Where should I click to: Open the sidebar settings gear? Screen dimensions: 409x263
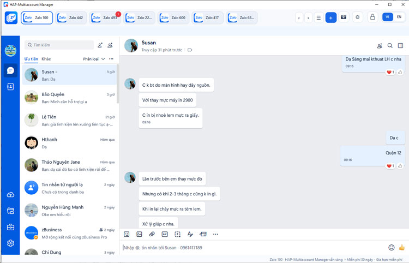(x=10, y=243)
